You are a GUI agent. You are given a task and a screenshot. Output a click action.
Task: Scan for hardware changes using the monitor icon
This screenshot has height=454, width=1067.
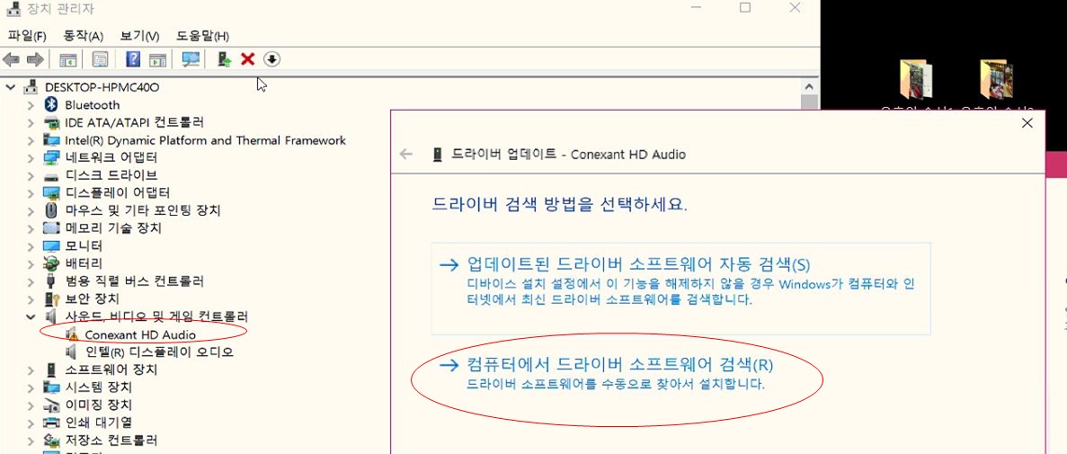tap(191, 60)
